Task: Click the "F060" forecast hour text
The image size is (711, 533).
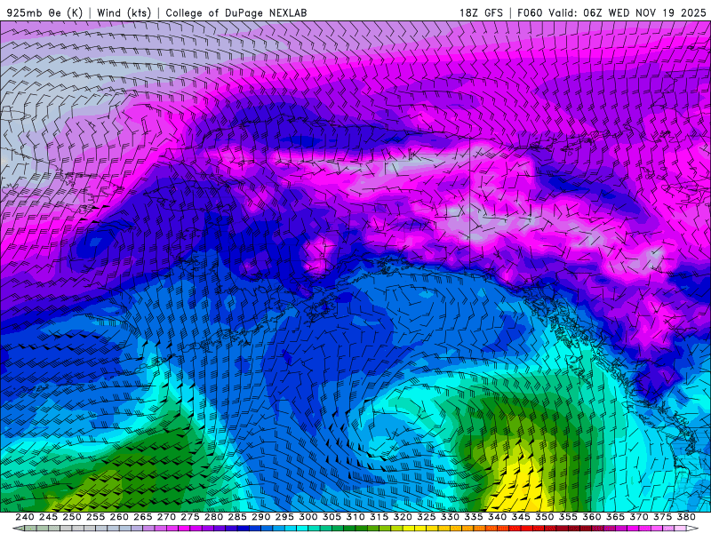Action: click(530, 12)
